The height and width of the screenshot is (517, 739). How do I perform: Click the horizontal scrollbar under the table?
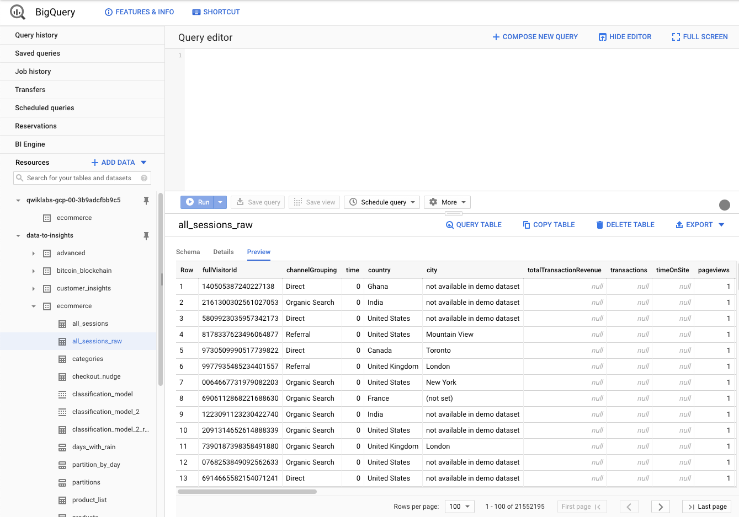point(247,492)
